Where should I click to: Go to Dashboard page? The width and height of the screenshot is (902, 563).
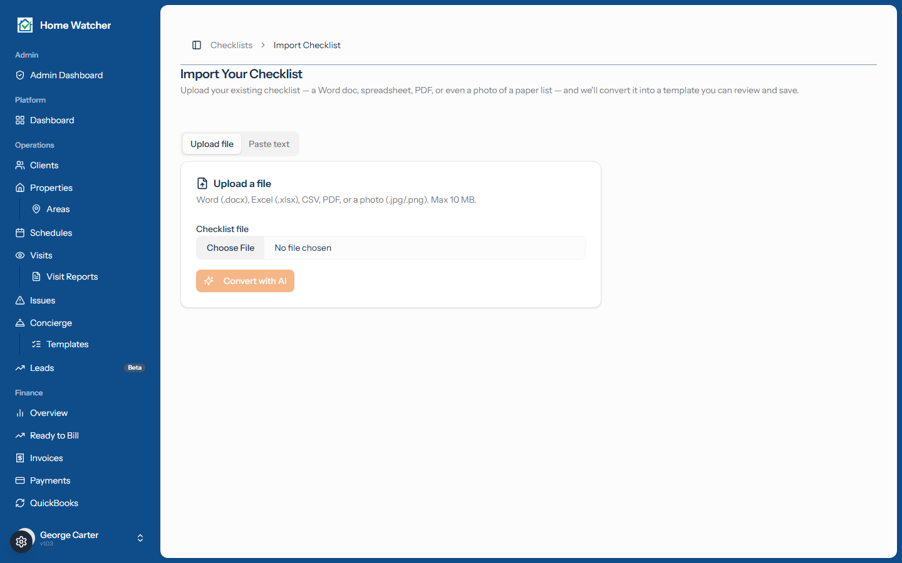[80, 120]
